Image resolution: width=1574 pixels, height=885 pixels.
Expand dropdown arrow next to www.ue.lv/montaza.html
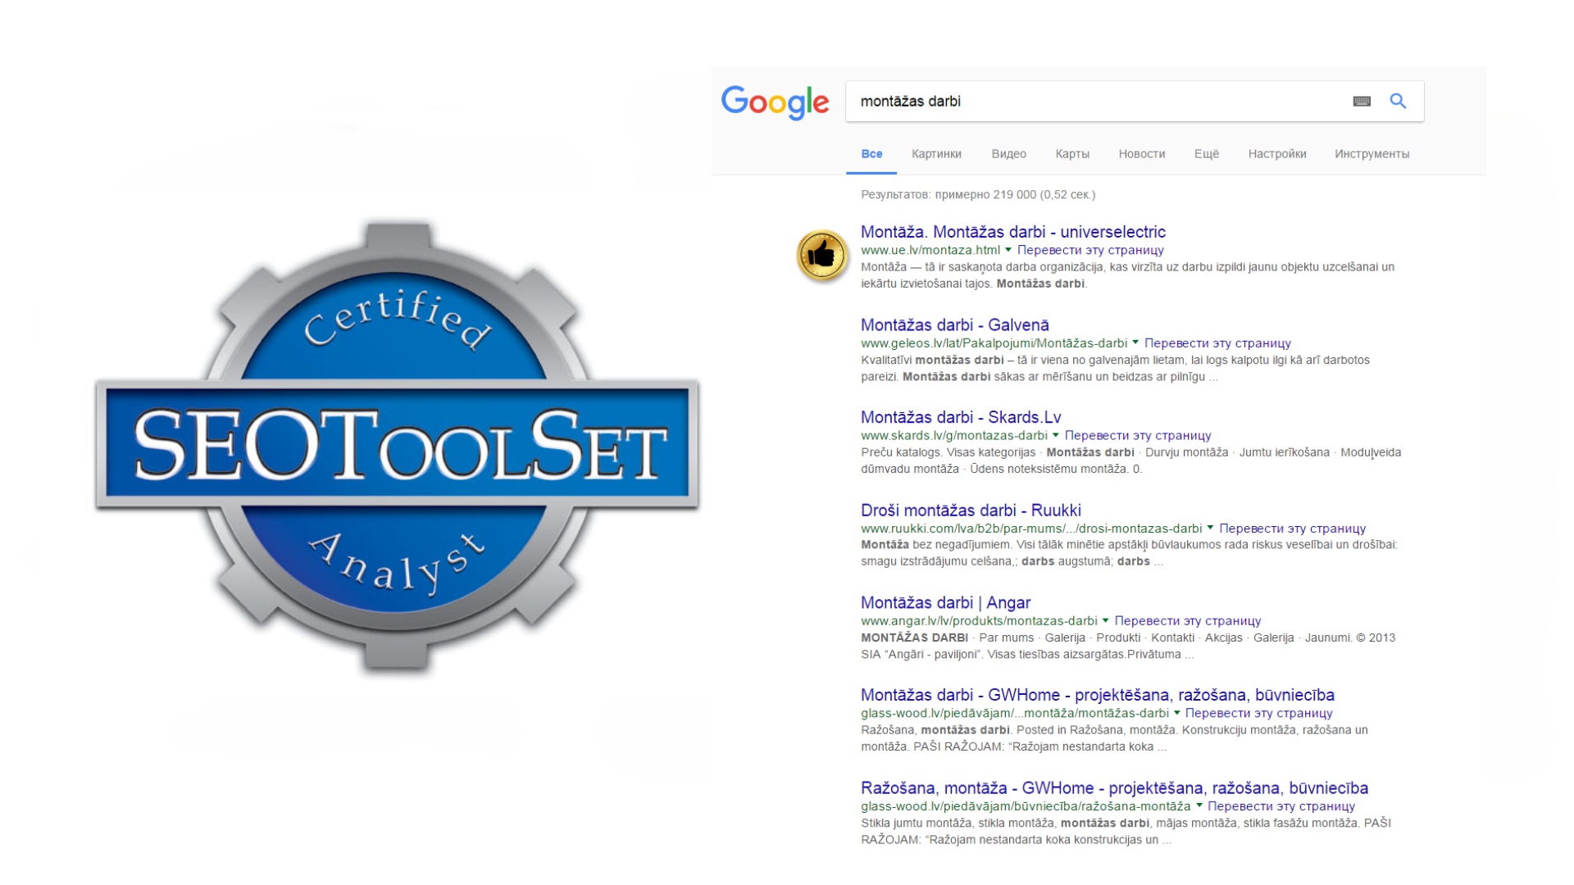point(1008,250)
